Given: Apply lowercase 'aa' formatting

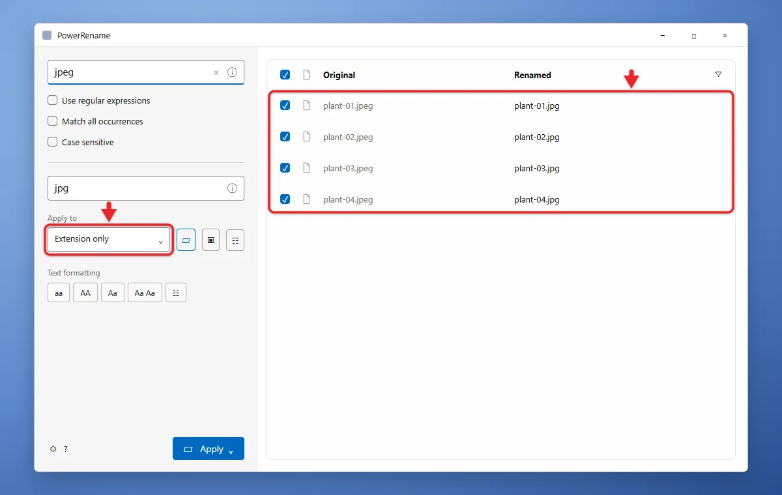Looking at the screenshot, I should click(59, 292).
